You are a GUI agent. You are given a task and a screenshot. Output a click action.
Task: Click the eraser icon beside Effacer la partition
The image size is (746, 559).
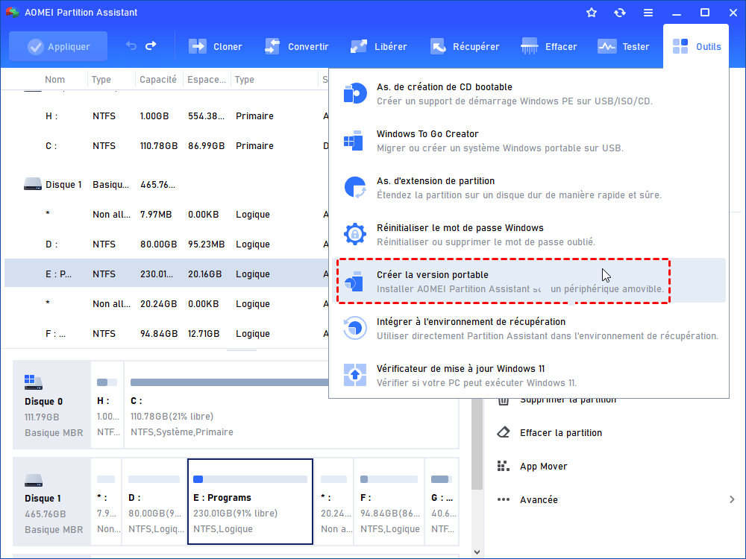coord(504,432)
